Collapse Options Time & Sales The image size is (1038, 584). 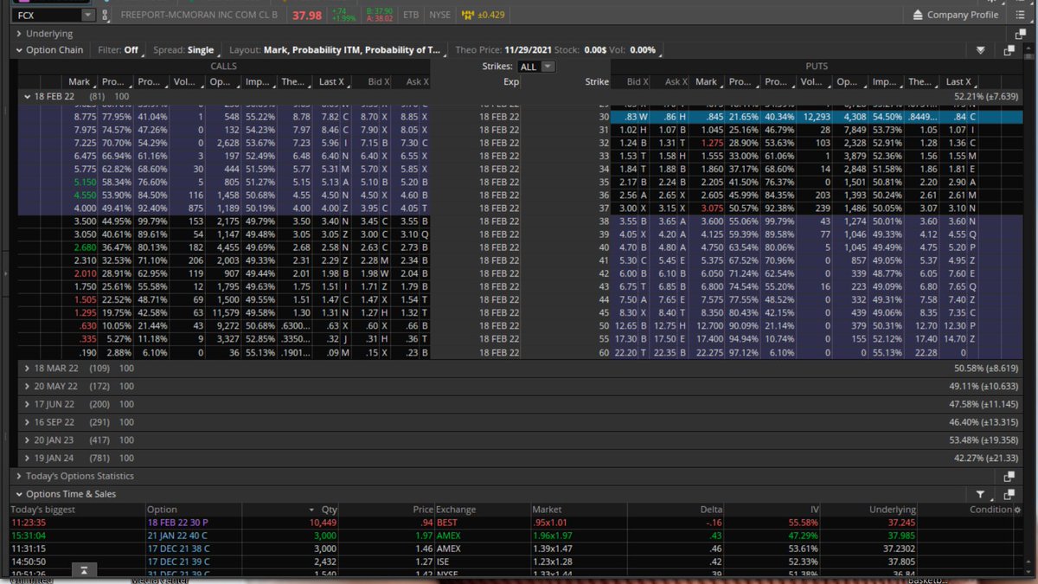[19, 494]
